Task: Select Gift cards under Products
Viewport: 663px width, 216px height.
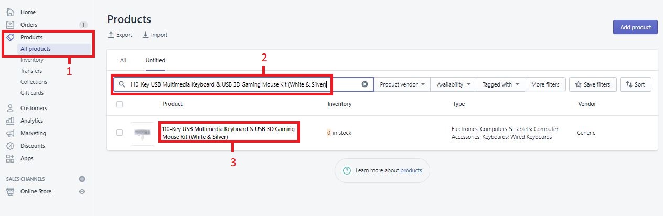Action: tap(32, 93)
